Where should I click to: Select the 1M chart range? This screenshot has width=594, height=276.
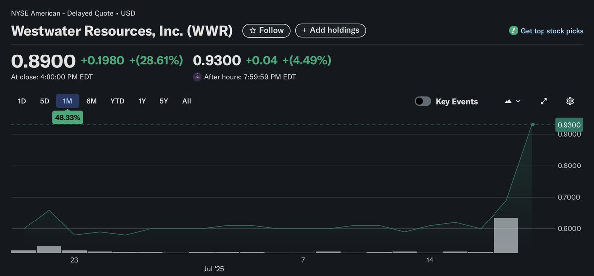(x=67, y=101)
